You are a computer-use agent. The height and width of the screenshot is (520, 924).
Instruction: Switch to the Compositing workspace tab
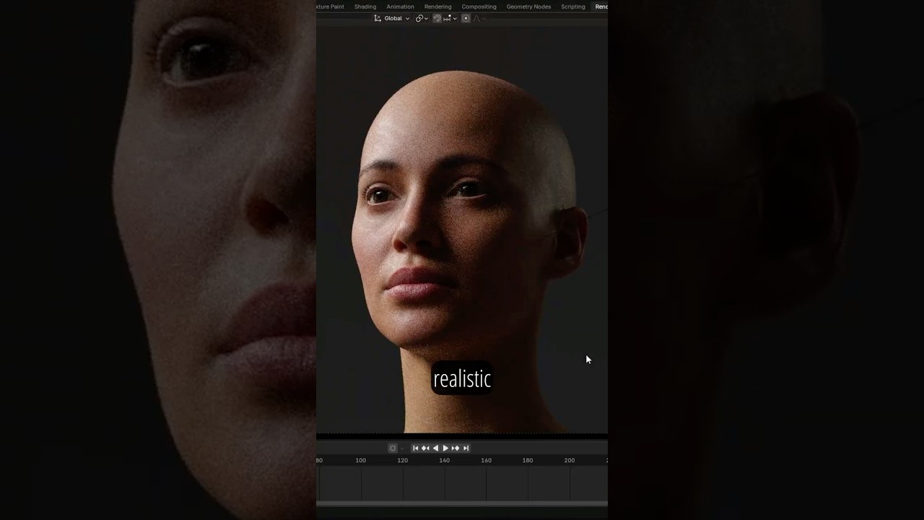[x=479, y=6]
